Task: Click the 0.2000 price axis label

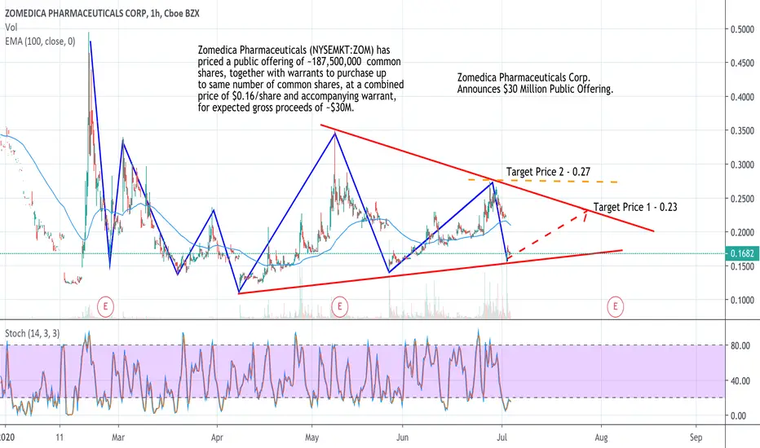Action: pos(742,232)
